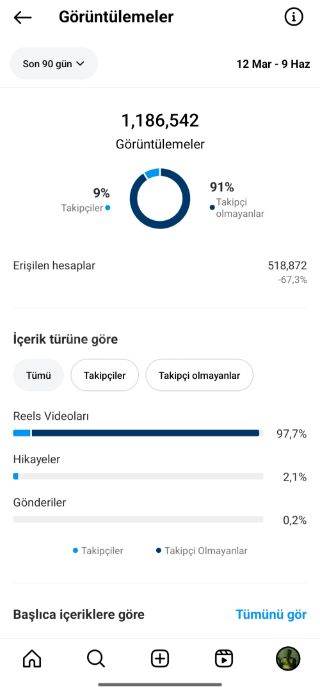This screenshot has width=320, height=691.
Task: Tap the create new post plus icon
Action: click(160, 659)
